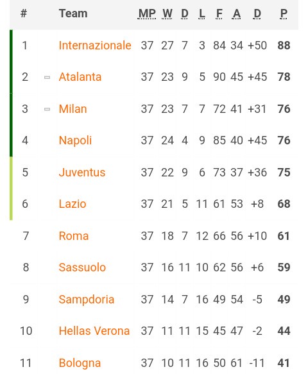Open the Atalanta team link

click(80, 77)
